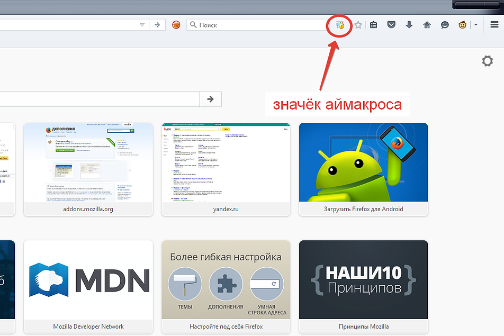Image resolution: width=504 pixels, height=336 pixels.
Task: Open new tab settings gear icon
Action: click(487, 61)
